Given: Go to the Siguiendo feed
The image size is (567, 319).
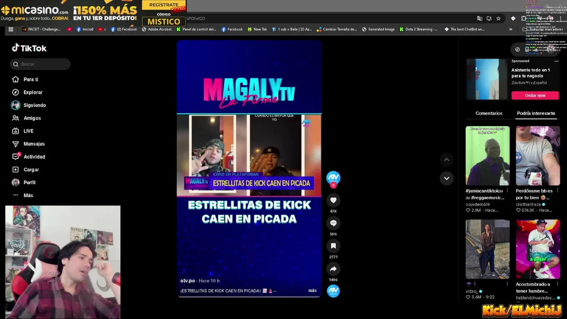Looking at the screenshot, I should tap(35, 105).
